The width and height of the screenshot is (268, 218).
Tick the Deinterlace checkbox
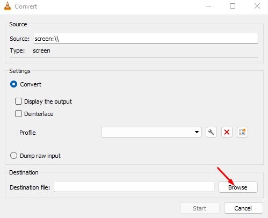coord(18,114)
